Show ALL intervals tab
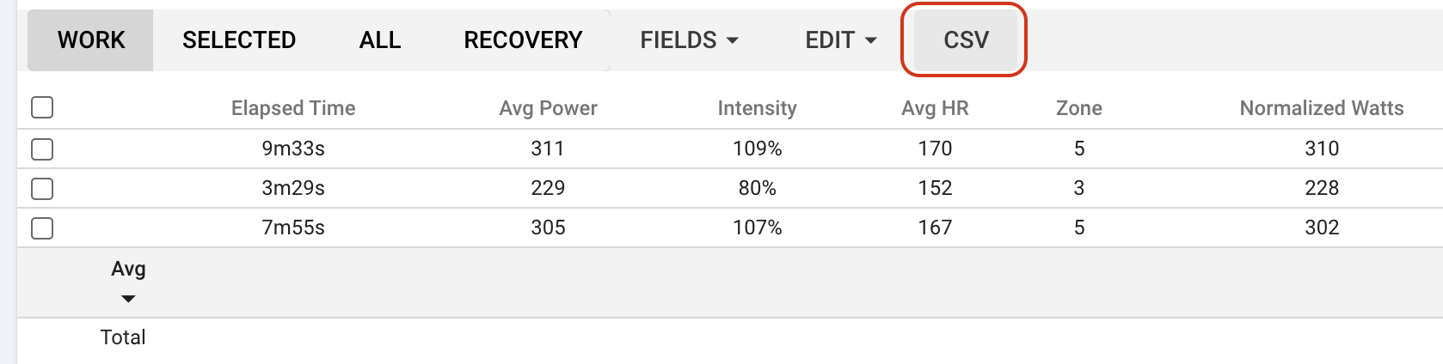This screenshot has width=1443, height=364. 380,40
